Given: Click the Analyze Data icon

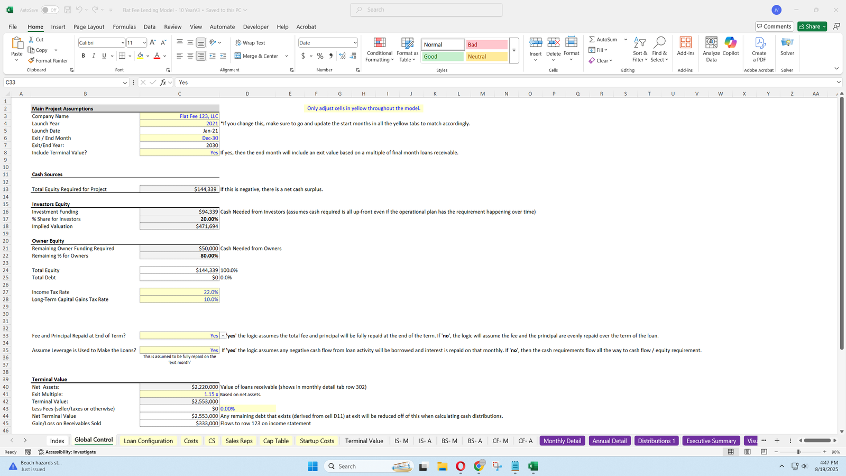Looking at the screenshot, I should click(x=711, y=43).
